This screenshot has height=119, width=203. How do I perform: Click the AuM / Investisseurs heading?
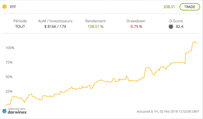click(x=55, y=21)
